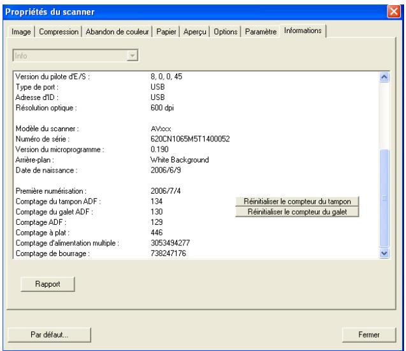This screenshot has height=351, width=406.
Task: Open the Aperçu tab
Action: coord(195,32)
